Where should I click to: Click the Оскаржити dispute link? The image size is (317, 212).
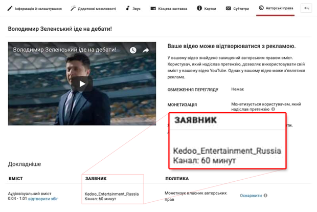(x=251, y=196)
